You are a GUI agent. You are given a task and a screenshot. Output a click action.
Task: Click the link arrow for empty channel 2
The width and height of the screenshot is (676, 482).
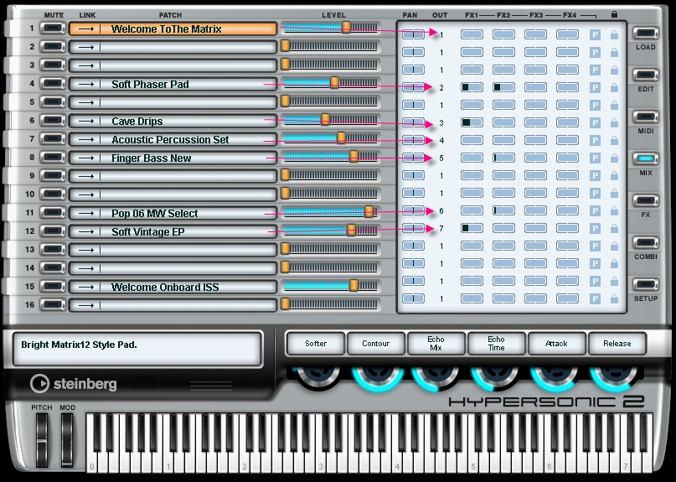[x=86, y=47]
